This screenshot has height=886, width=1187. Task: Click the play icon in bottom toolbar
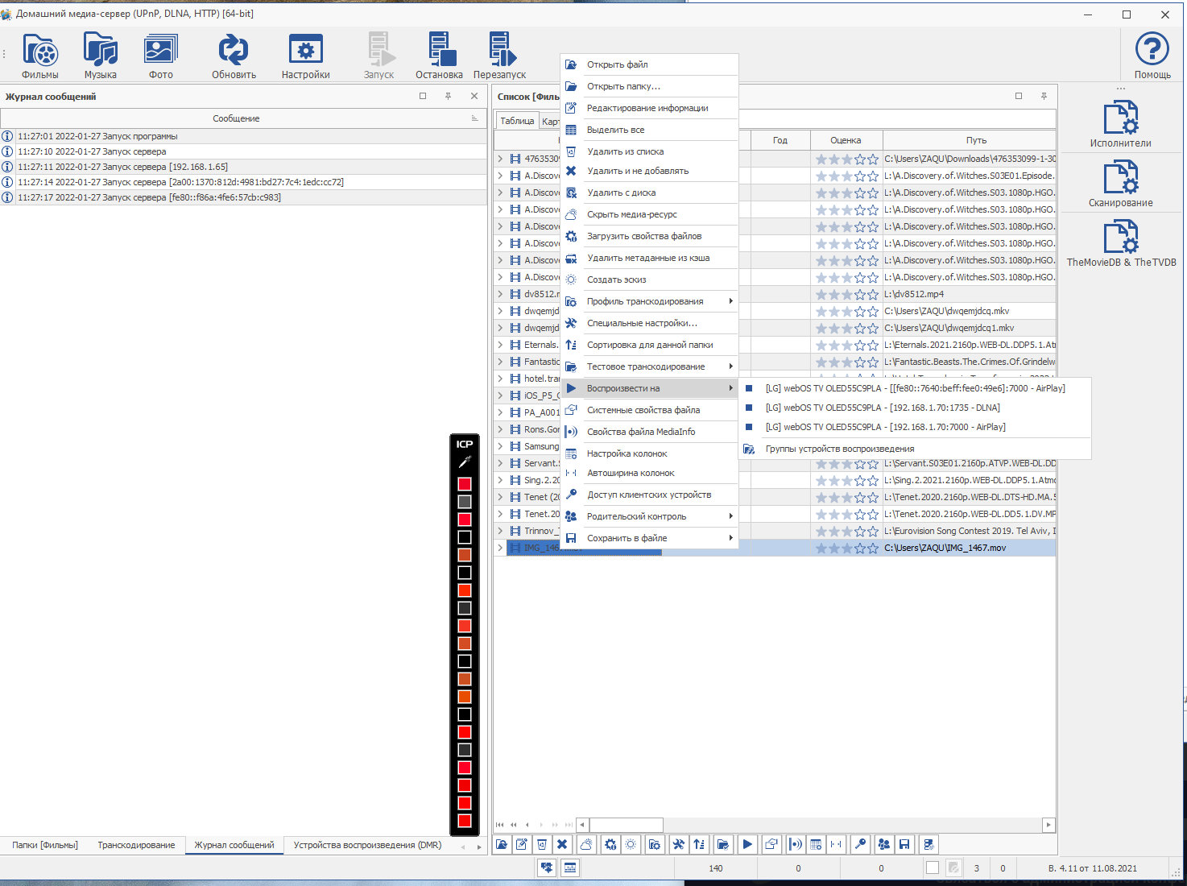(747, 844)
